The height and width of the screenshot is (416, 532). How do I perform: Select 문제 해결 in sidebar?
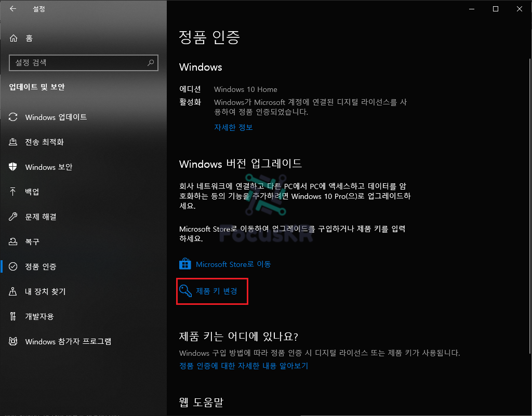[83, 217]
